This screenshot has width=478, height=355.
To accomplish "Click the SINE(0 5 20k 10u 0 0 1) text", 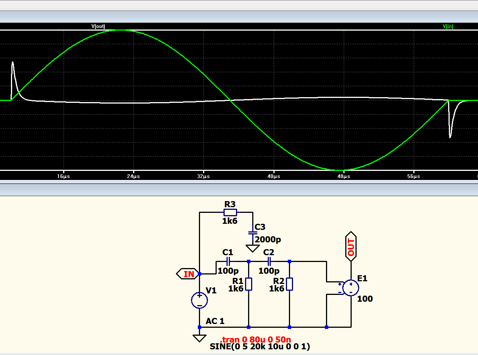I will pos(260,346).
